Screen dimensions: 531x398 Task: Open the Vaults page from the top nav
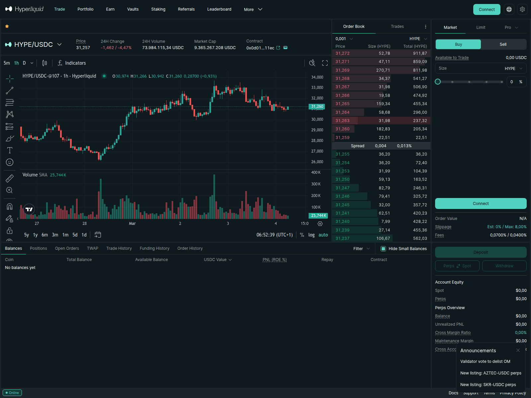coord(133,9)
